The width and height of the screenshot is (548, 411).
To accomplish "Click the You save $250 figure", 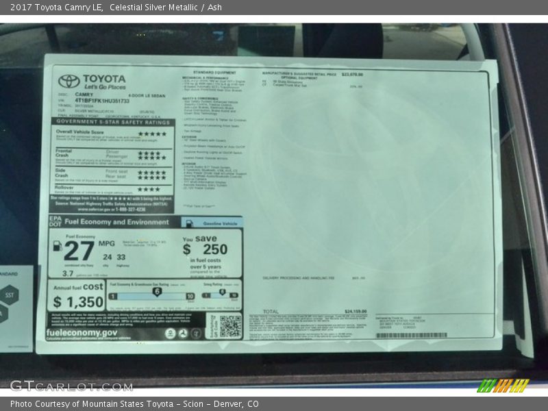I will (205, 246).
